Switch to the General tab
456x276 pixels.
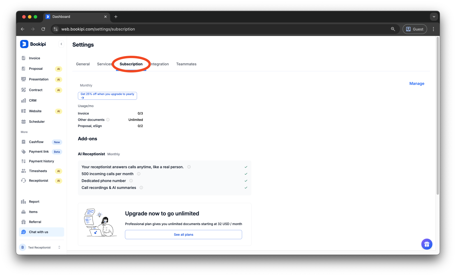83,64
